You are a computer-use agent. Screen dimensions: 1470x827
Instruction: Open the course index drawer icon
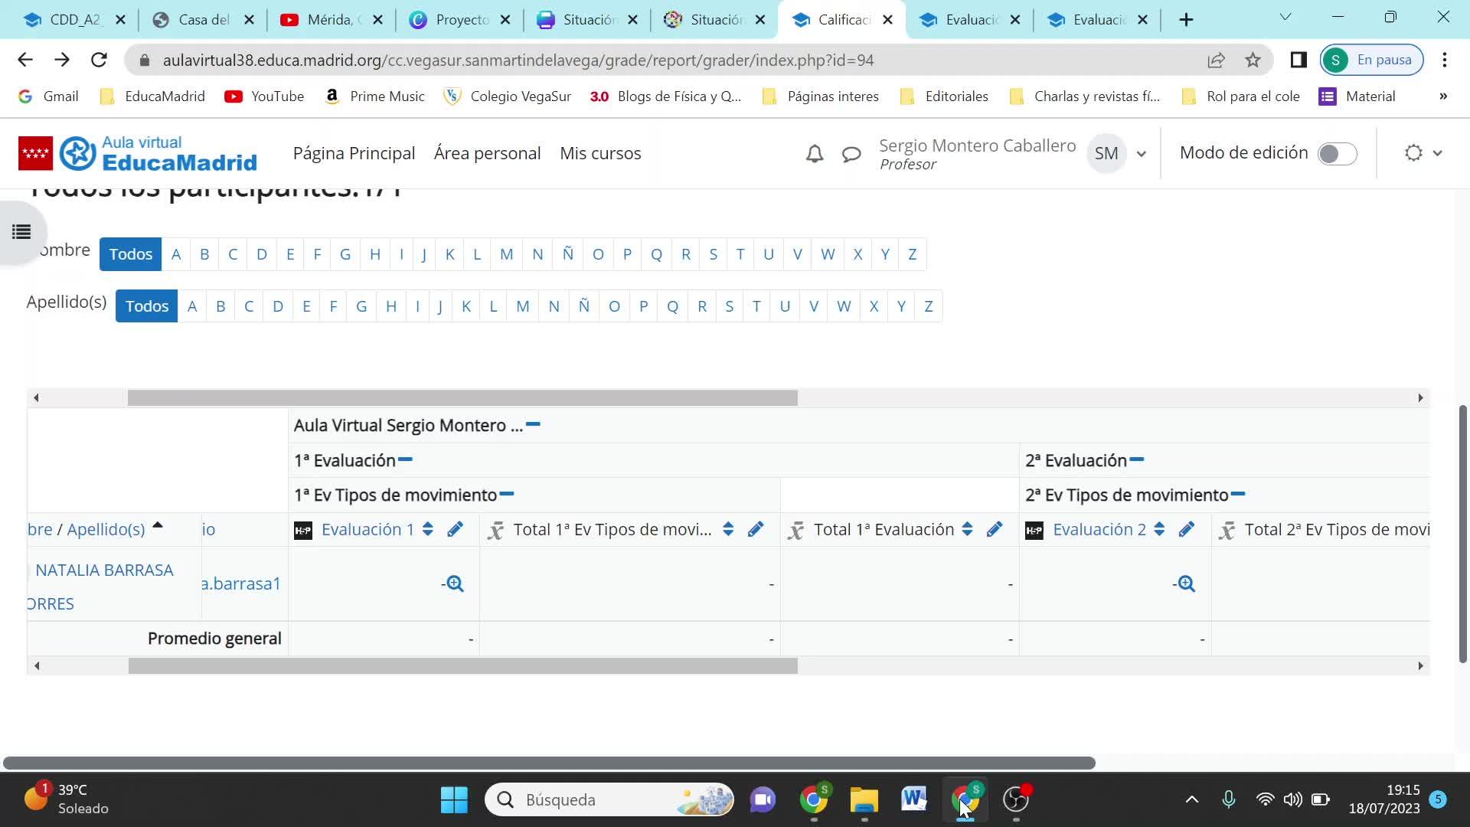pyautogui.click(x=21, y=231)
